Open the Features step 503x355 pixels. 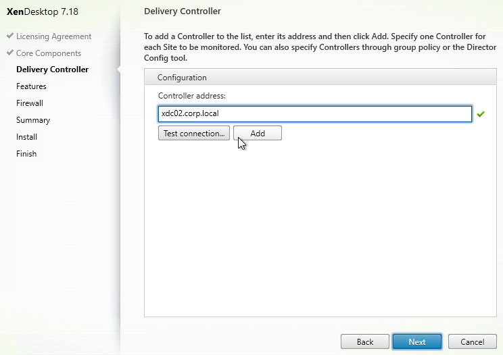coord(31,86)
